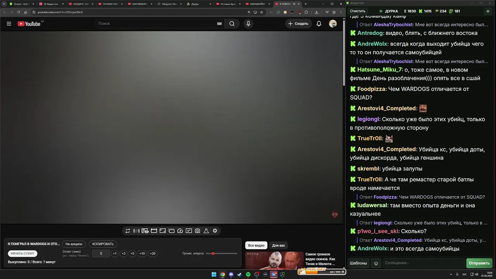Take a screenshot with the camera icon
This screenshot has width=496, height=279.
[197, 231]
